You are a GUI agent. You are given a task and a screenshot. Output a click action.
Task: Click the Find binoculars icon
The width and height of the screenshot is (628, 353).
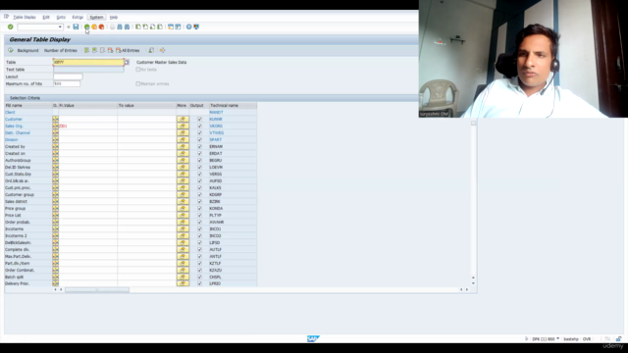[x=120, y=26]
